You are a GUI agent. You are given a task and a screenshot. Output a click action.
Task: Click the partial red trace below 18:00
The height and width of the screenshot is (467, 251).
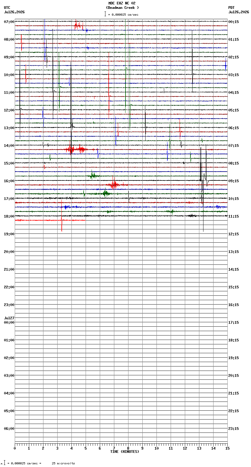point(50,220)
